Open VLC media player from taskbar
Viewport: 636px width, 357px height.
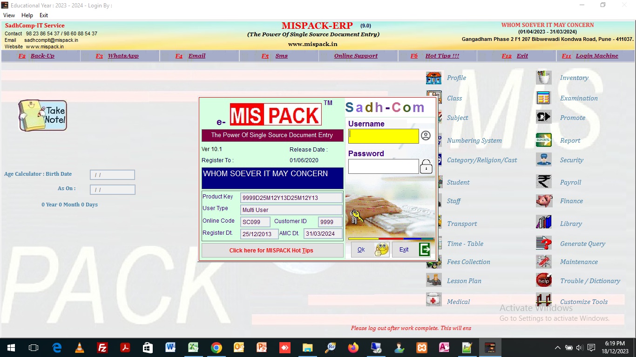click(80, 348)
